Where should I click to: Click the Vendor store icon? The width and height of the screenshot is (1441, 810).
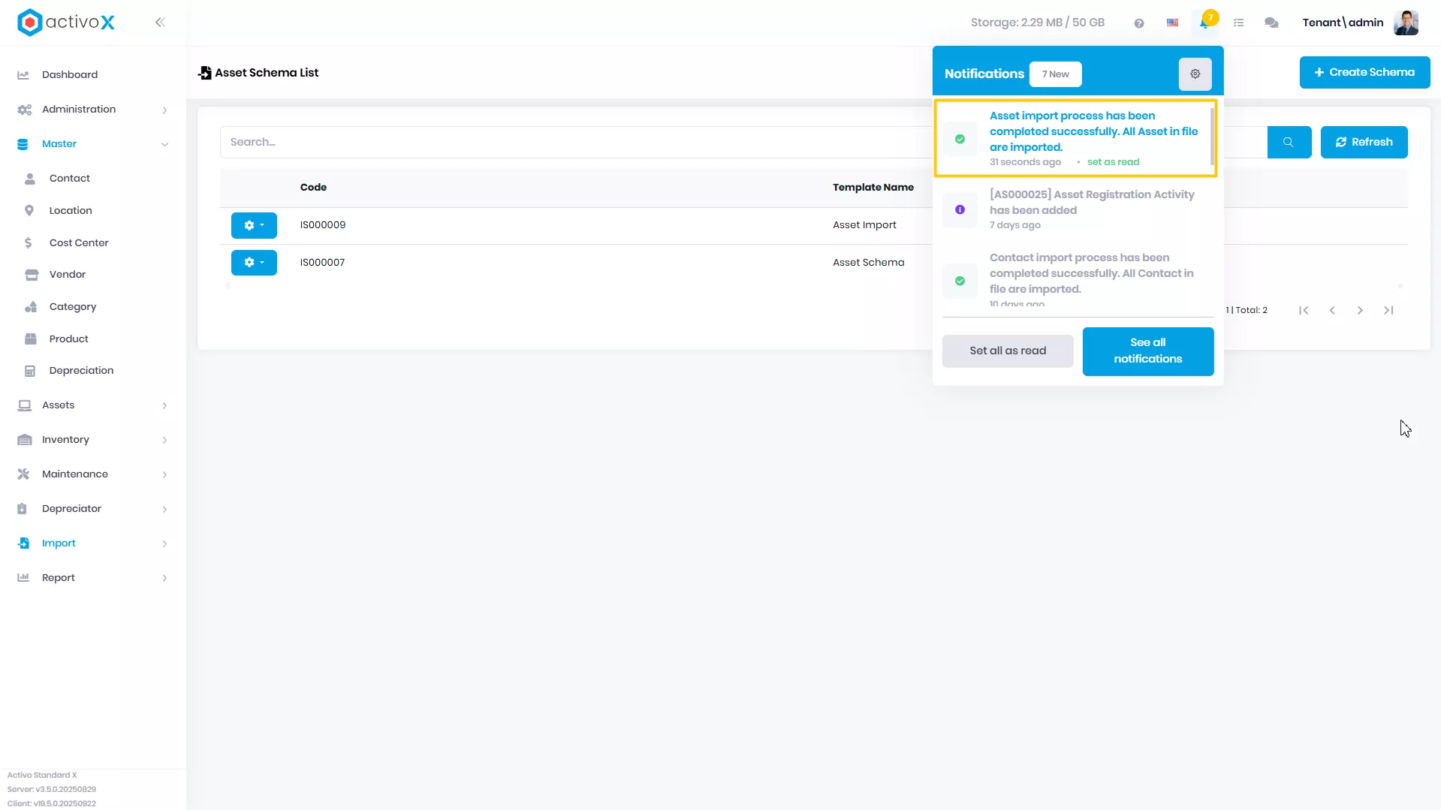tap(31, 275)
